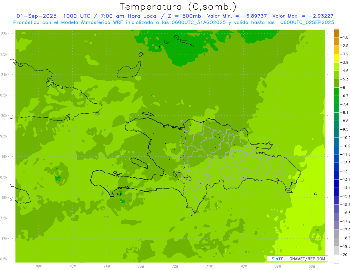This screenshot has width=350, height=270.
Task: Pick the orange colorbar swatch between -1.8 and -2.5
Action: pos(336,42)
